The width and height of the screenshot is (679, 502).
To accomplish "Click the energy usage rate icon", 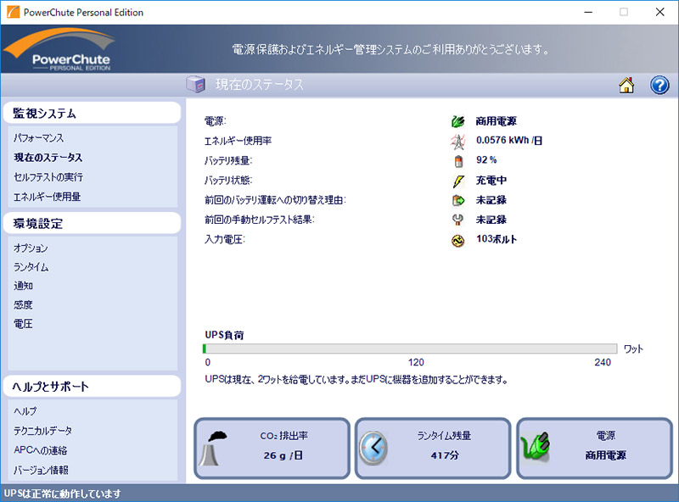I will (458, 141).
